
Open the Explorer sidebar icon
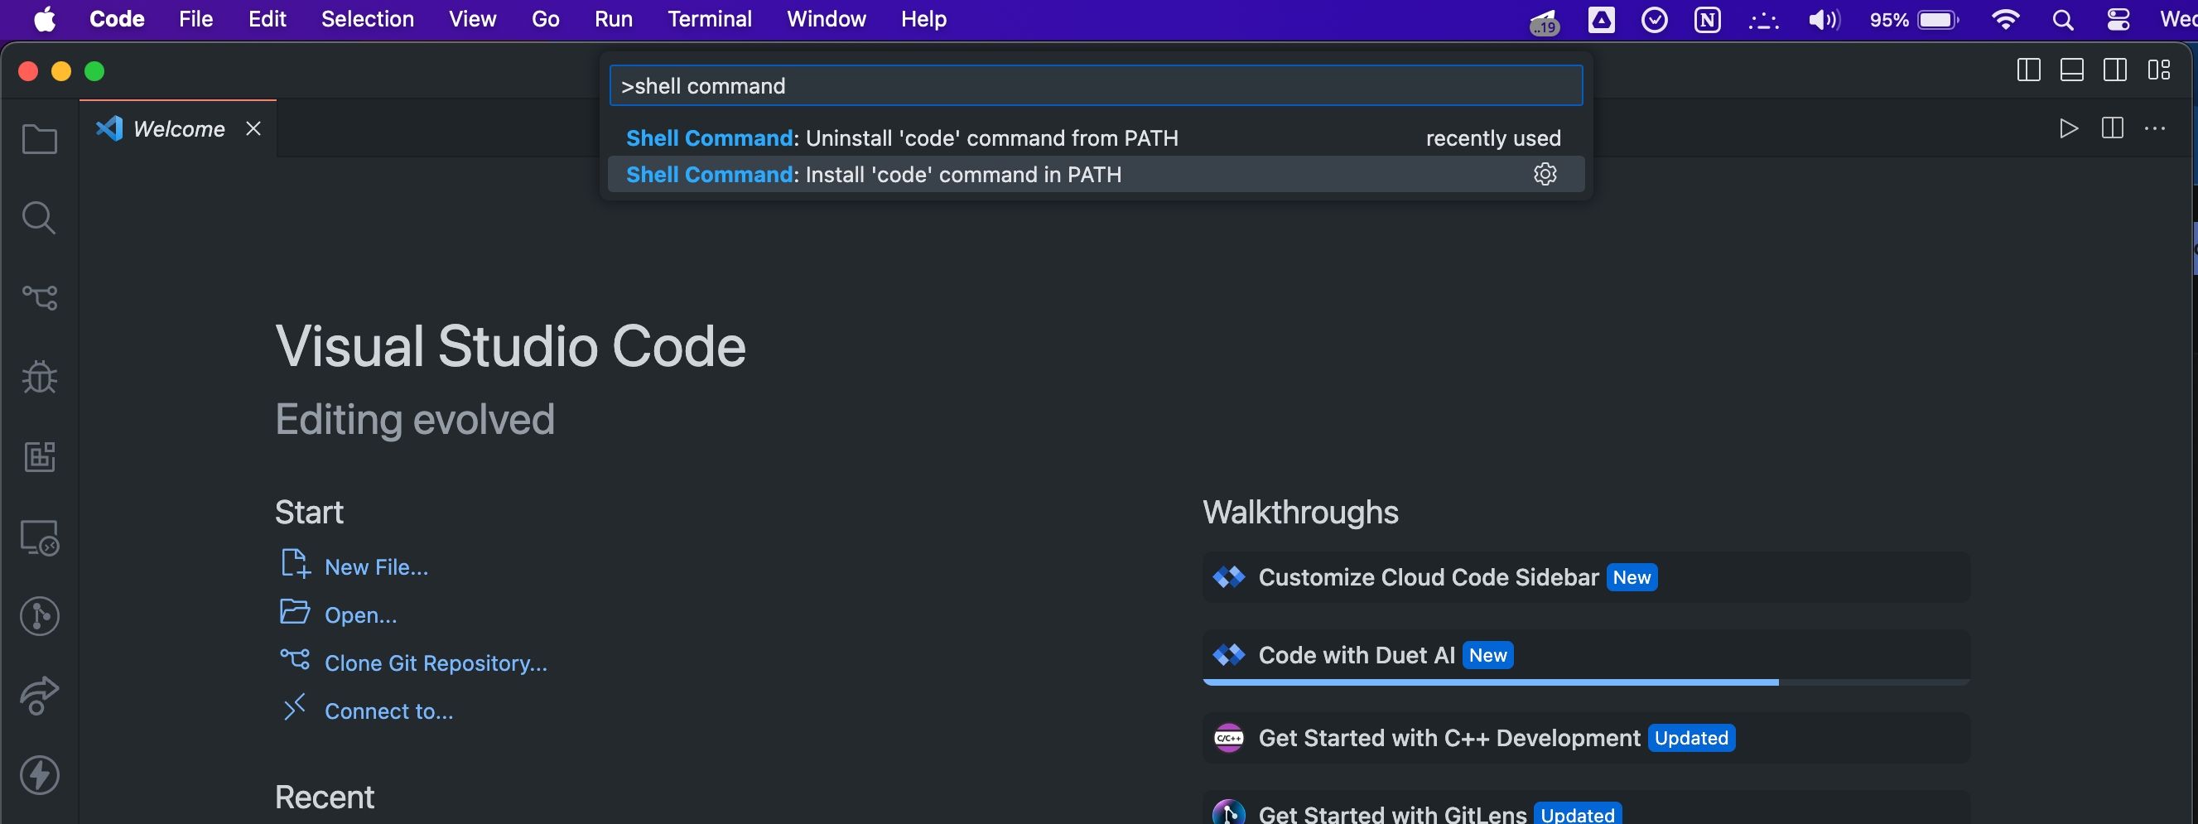(39, 139)
